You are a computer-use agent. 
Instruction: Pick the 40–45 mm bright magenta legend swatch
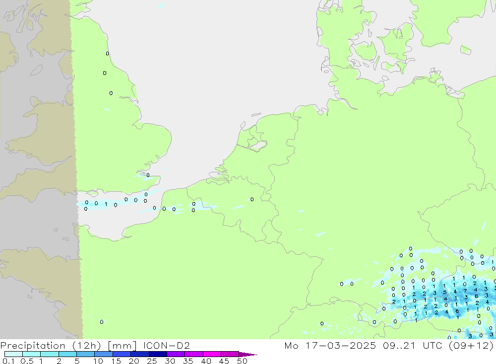tap(212, 354)
